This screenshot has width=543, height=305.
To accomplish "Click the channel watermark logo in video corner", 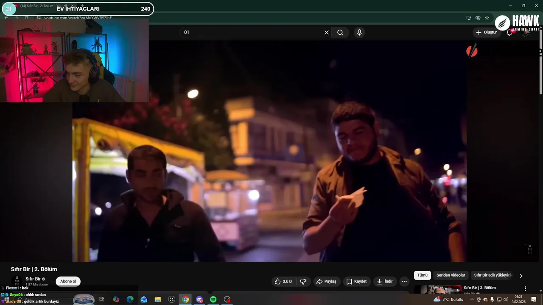I will (529, 249).
